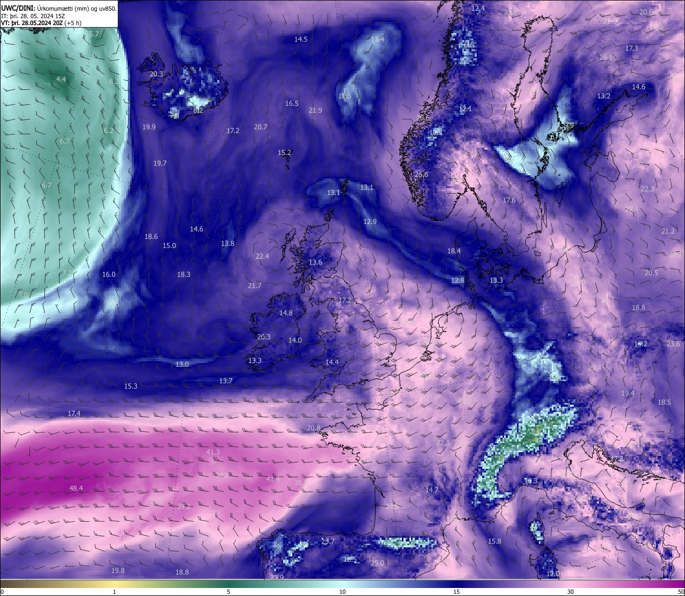Image resolution: width=685 pixels, height=596 pixels.
Task: Click the UWC/DINI Úrkomumætti title line
Action: tap(59, 8)
